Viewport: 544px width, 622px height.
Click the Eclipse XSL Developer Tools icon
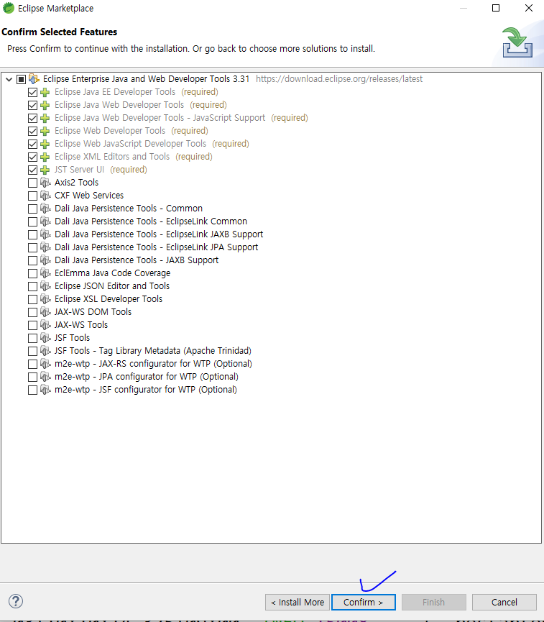click(x=45, y=299)
